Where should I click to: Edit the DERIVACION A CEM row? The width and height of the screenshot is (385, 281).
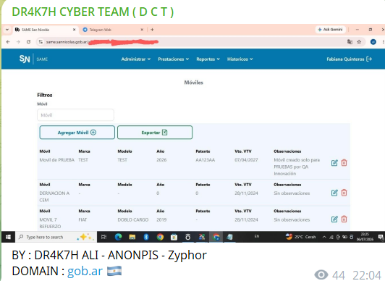pyautogui.click(x=334, y=193)
